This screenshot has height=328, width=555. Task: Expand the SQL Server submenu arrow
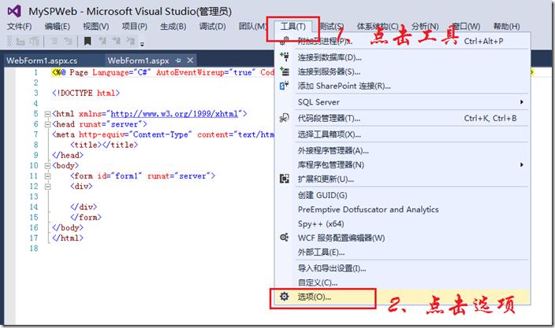click(521, 102)
